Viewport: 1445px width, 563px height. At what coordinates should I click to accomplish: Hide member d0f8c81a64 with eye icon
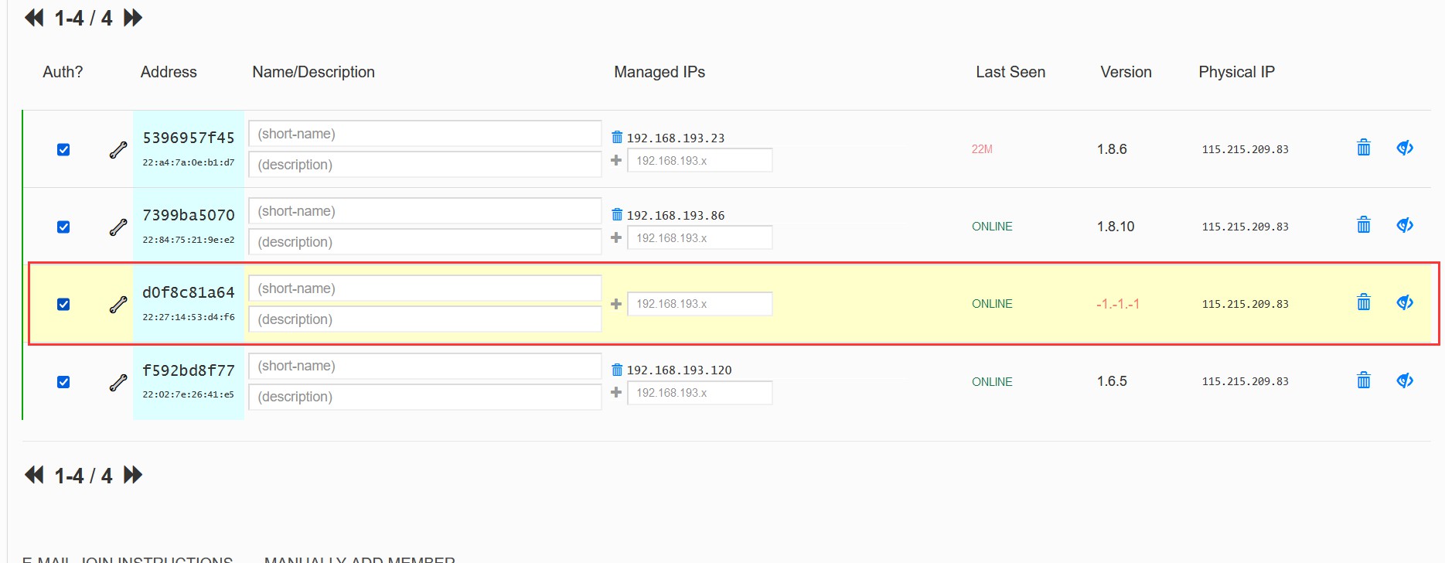(x=1404, y=302)
